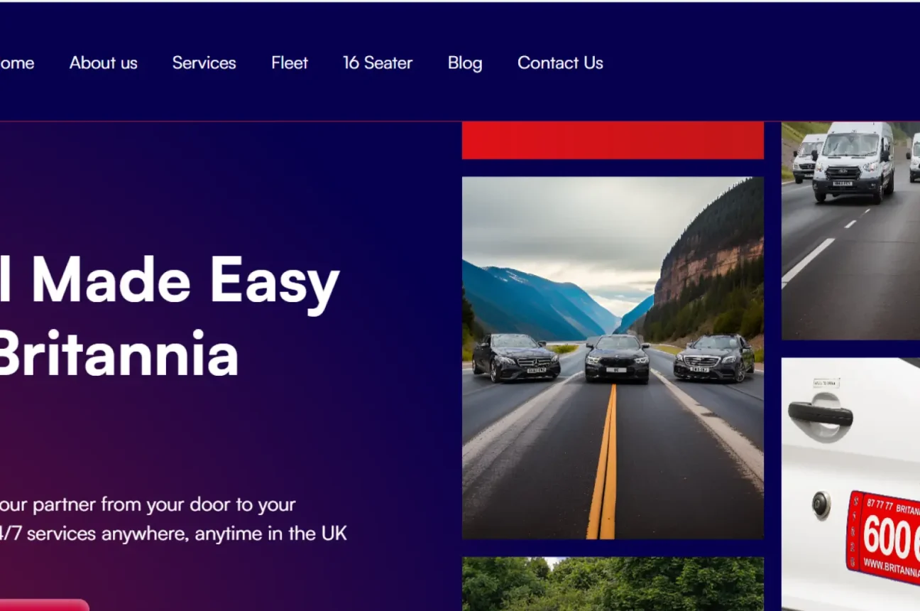Click the three black cars road photo
This screenshot has width=920, height=611.
tap(613, 358)
